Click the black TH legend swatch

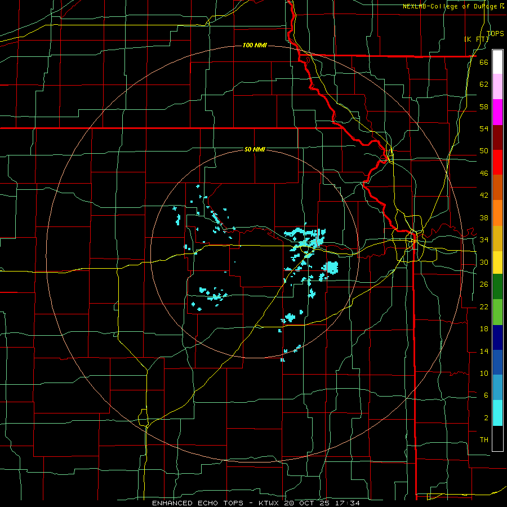497,438
